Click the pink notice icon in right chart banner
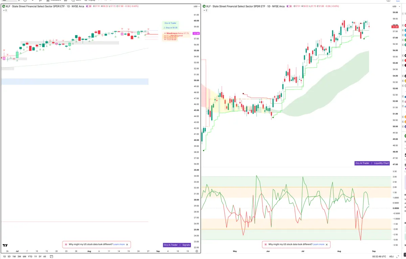Viewport: 406px width, 259px height. [265, 244]
